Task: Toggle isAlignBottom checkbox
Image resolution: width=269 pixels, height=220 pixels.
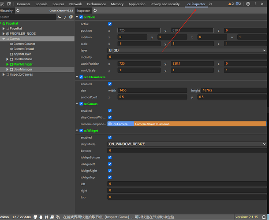Action: (x=110, y=158)
